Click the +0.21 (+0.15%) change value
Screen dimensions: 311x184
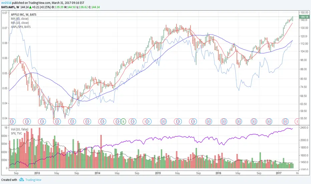(41, 7)
